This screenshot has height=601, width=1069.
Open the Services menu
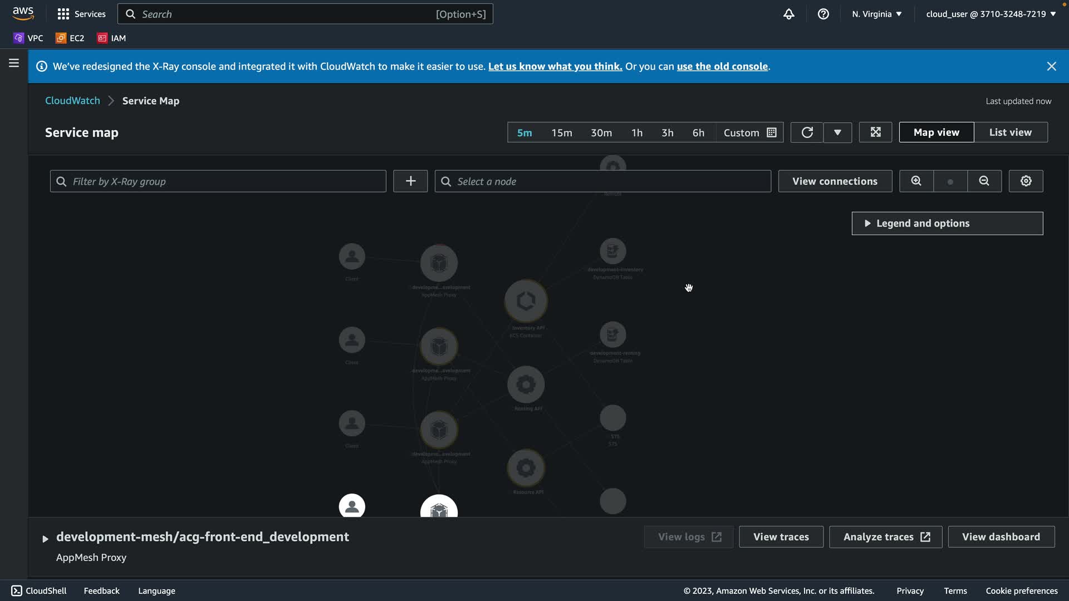[x=81, y=14]
